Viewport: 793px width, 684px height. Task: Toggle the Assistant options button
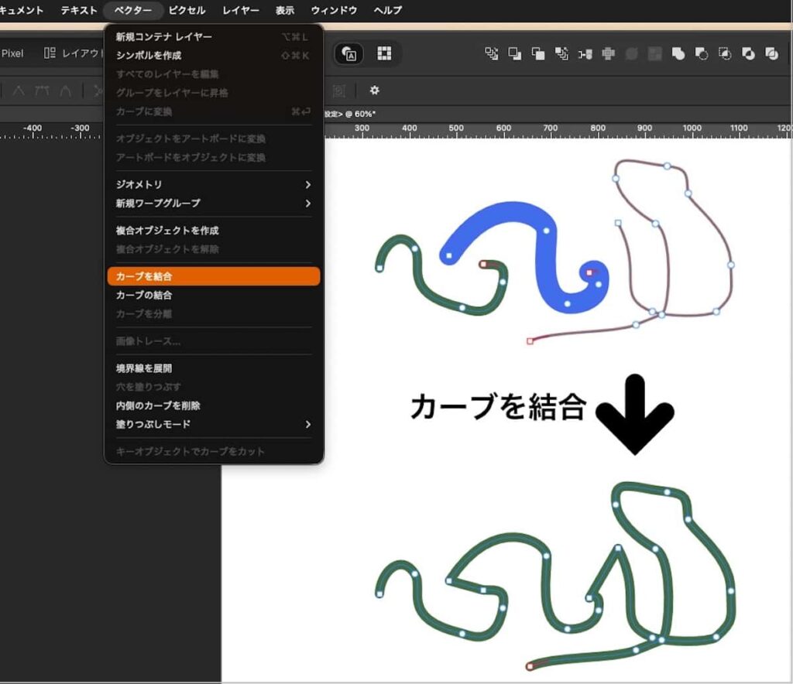click(x=348, y=53)
